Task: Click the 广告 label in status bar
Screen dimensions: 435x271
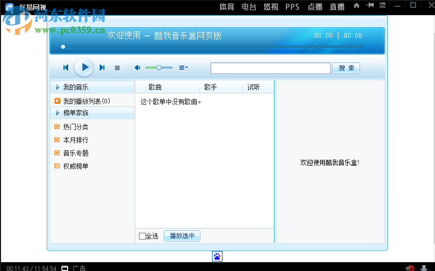Action: click(x=79, y=268)
